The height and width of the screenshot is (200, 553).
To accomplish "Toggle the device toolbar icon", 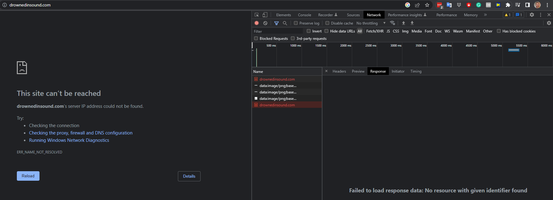I will click(265, 15).
